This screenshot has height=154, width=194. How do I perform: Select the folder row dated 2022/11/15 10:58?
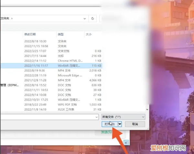tap(51, 46)
